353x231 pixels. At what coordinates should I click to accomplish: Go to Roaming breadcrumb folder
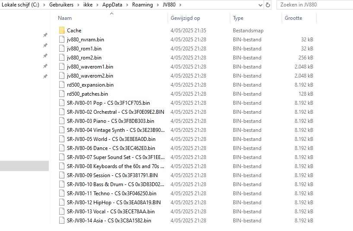tap(142, 5)
